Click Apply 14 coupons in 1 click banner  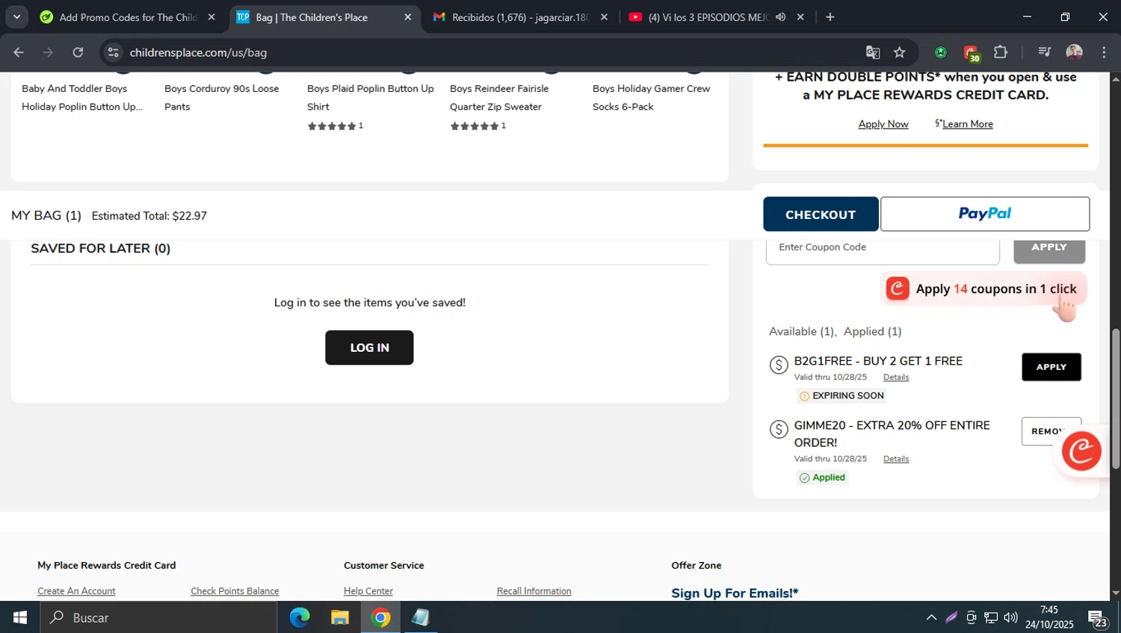[983, 289]
